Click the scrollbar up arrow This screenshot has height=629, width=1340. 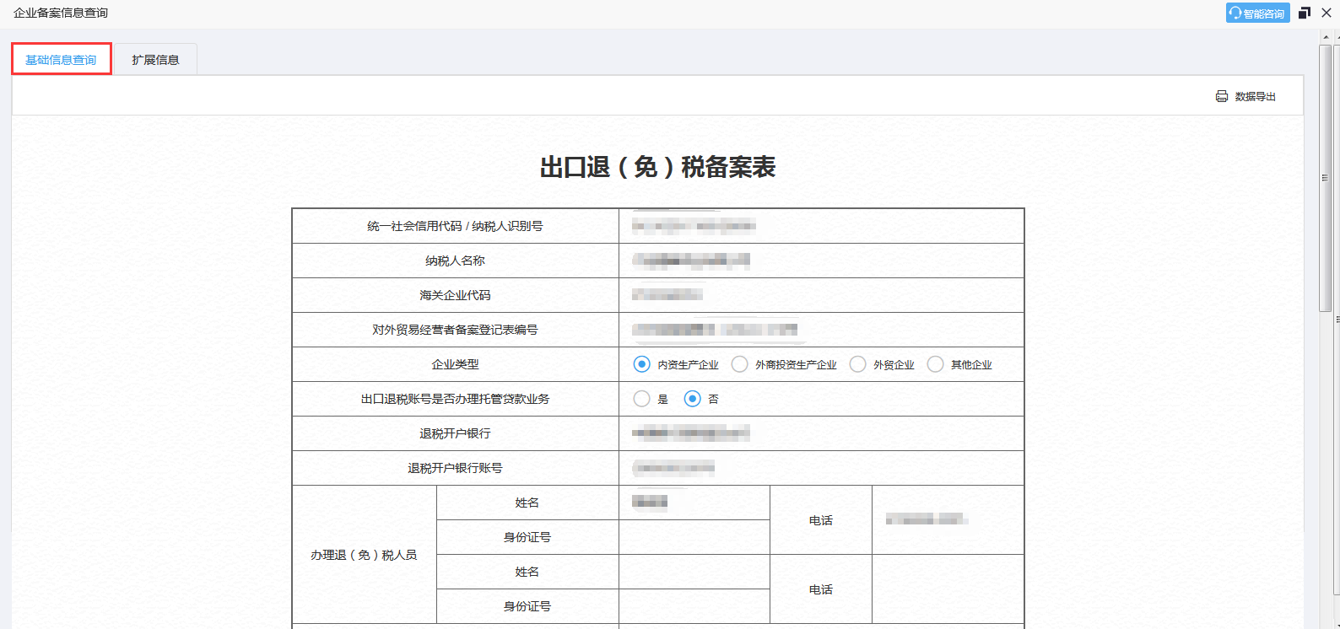coord(1325,37)
